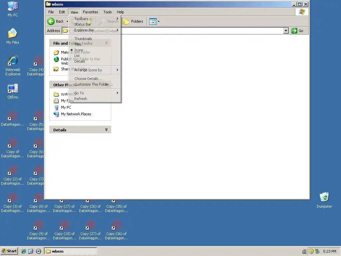Select the My PC desktop icon
Screen dimensions: 341x256
[13, 6]
